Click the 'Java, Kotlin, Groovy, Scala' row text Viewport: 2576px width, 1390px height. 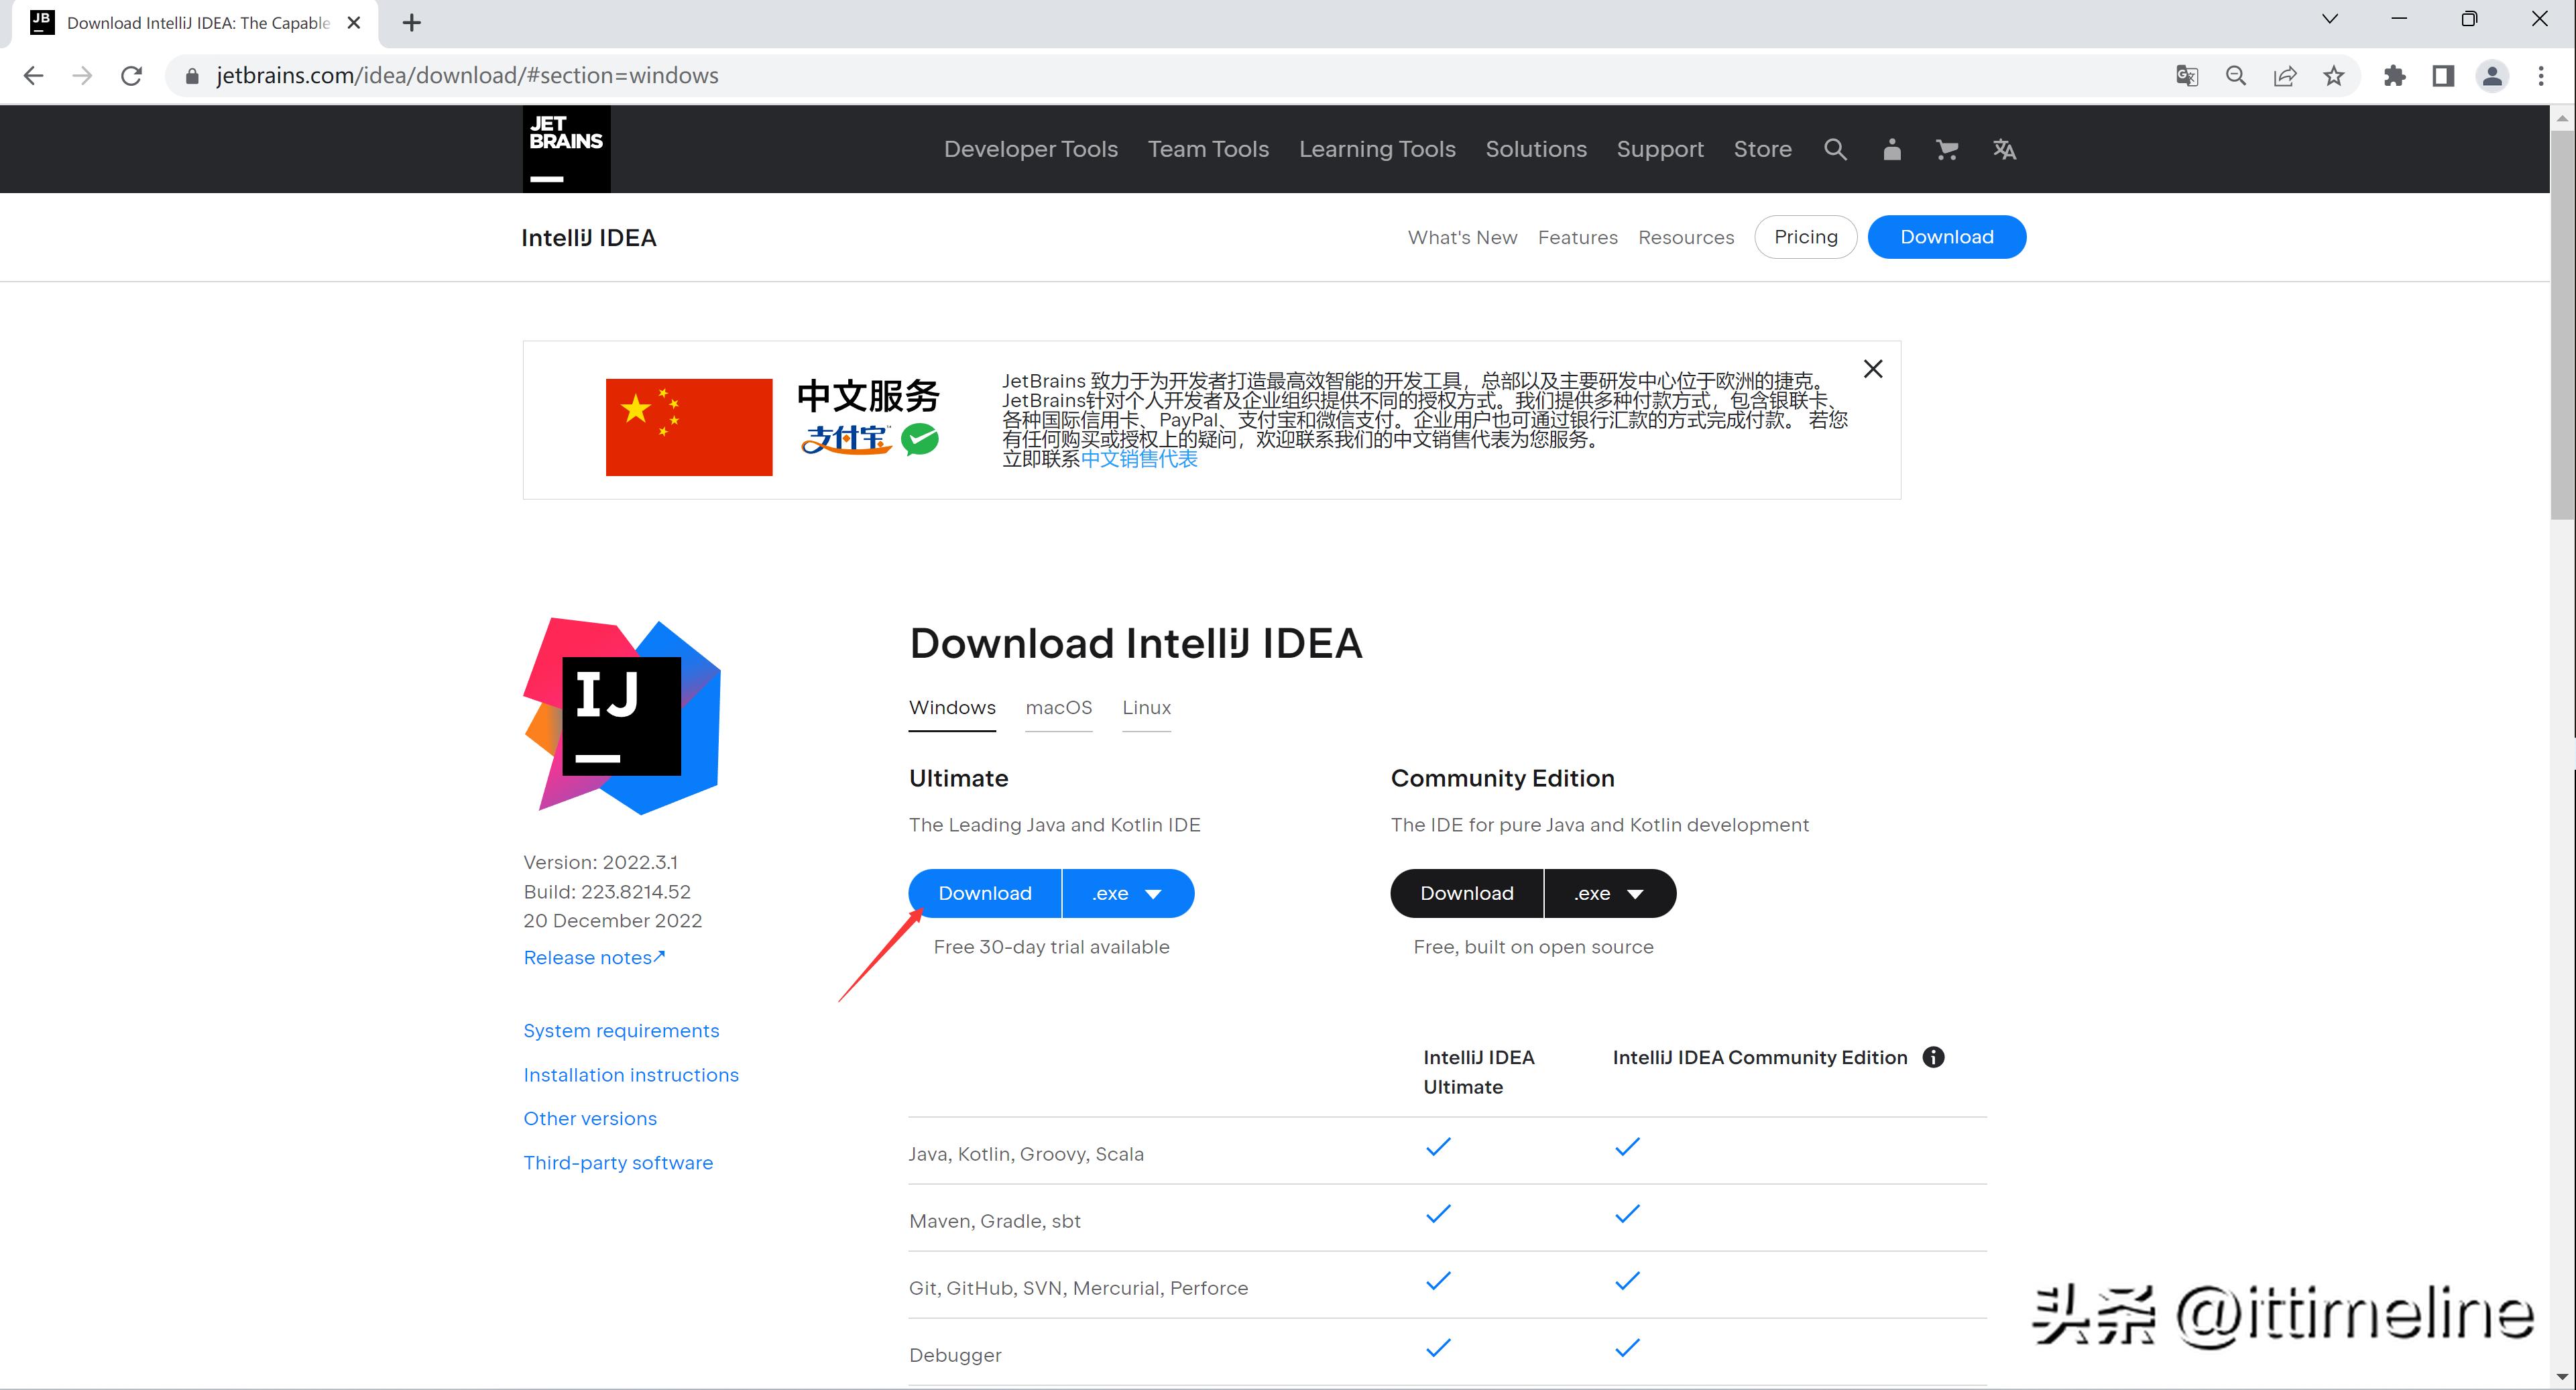[1026, 1154]
